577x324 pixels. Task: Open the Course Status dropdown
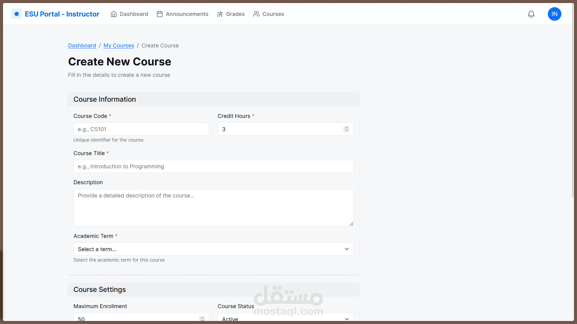pyautogui.click(x=285, y=318)
